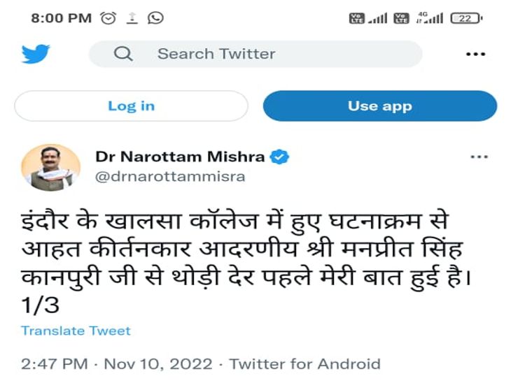Open Dr Narottam Mishra's profile picture
This screenshot has height=383, width=511.
click(x=51, y=168)
